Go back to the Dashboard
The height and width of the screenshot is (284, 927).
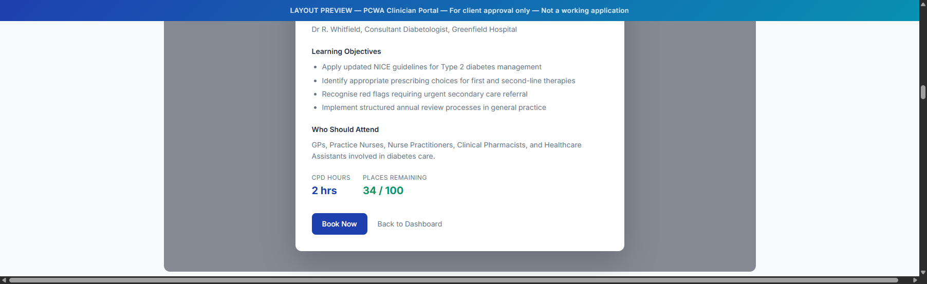coord(410,224)
